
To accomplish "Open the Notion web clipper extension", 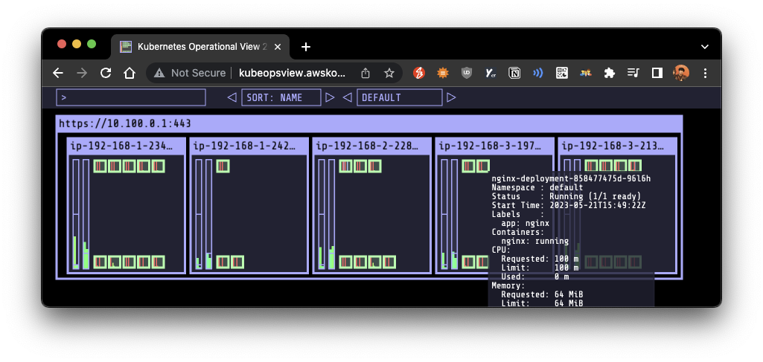I will 514,73.
